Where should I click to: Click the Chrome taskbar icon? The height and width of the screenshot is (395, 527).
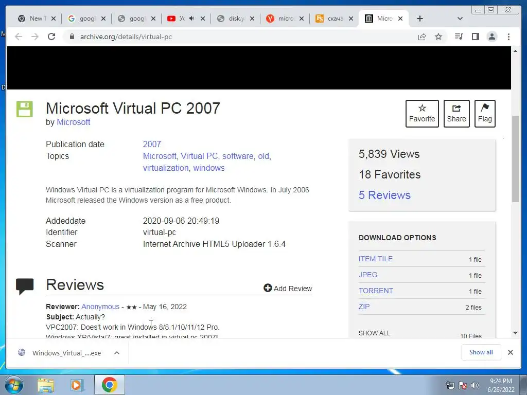click(110, 385)
